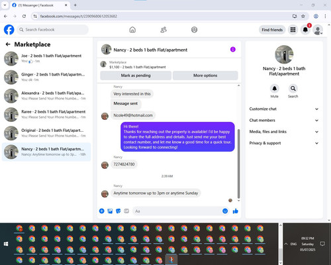The width and height of the screenshot is (331, 265).
Task: Click the 'Anytime tomorrow up to 3pm' message
Action: (x=156, y=193)
